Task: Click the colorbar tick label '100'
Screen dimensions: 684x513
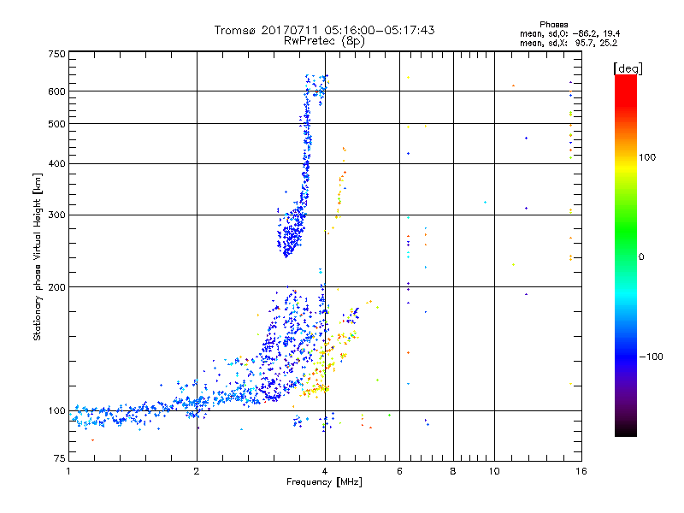Action: tap(647, 157)
